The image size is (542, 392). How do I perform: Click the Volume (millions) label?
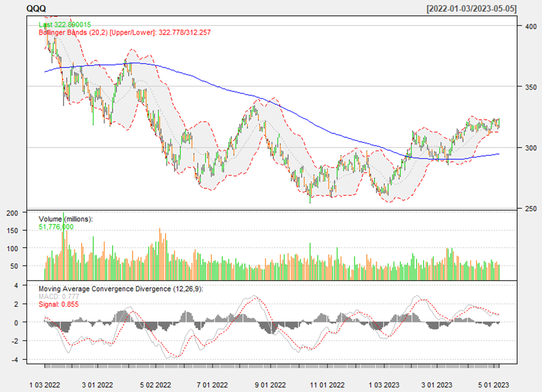[x=66, y=219]
